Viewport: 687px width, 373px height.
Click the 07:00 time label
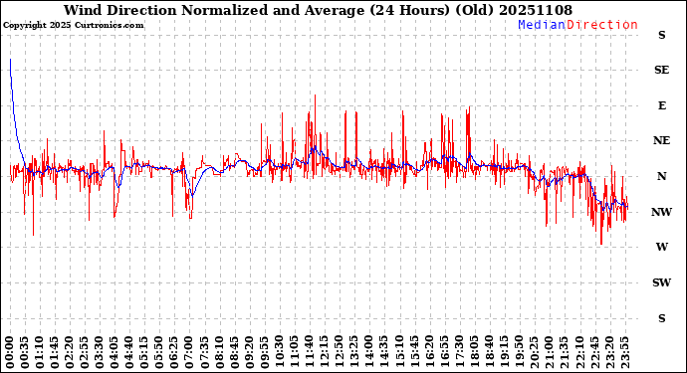click(190, 352)
